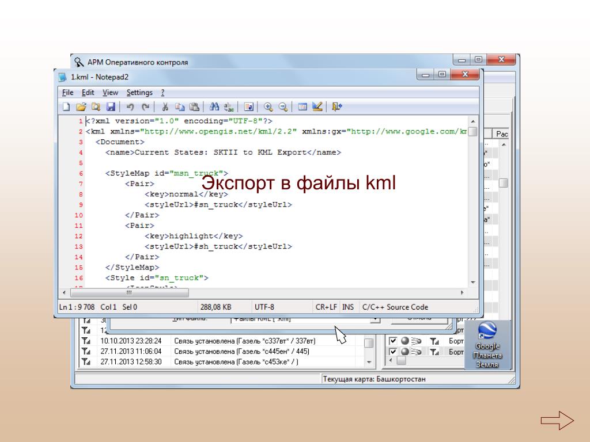
Task: Zoom out of the text
Action: [283, 107]
